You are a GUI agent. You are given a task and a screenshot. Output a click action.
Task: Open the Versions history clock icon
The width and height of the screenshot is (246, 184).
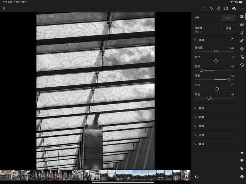tap(242, 65)
